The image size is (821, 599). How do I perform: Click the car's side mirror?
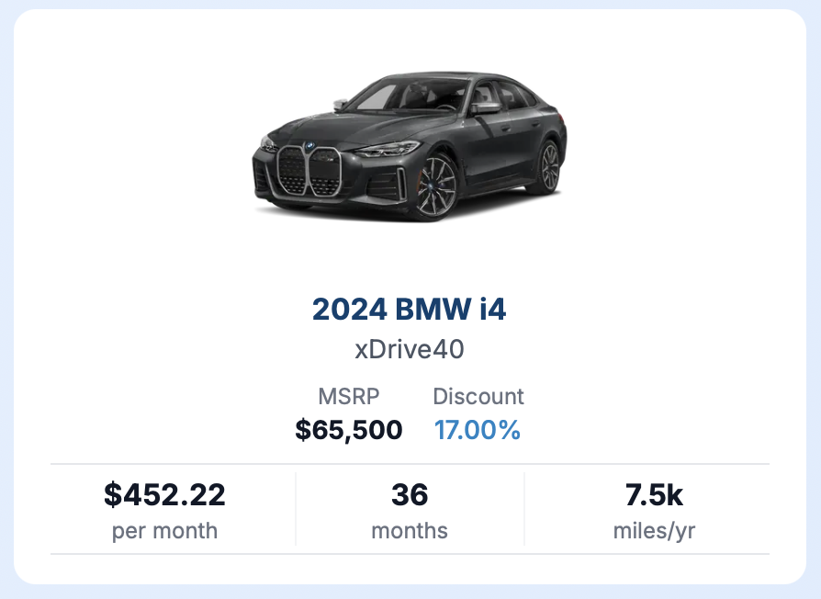pyautogui.click(x=486, y=108)
